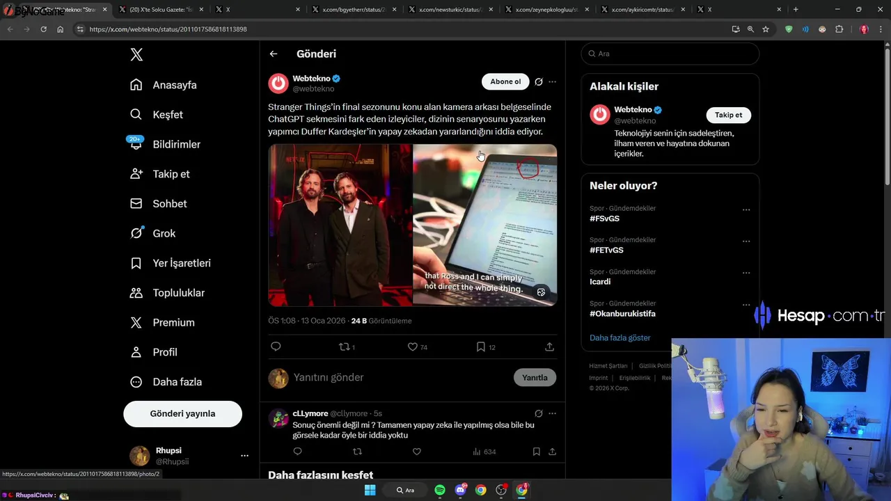The height and width of the screenshot is (501, 891).
Task: Reply to cLLymore's comment
Action: click(297, 452)
